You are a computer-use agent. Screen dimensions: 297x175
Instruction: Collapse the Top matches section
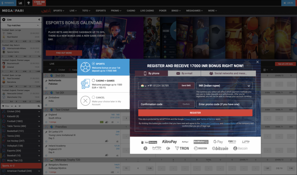coord(38,25)
